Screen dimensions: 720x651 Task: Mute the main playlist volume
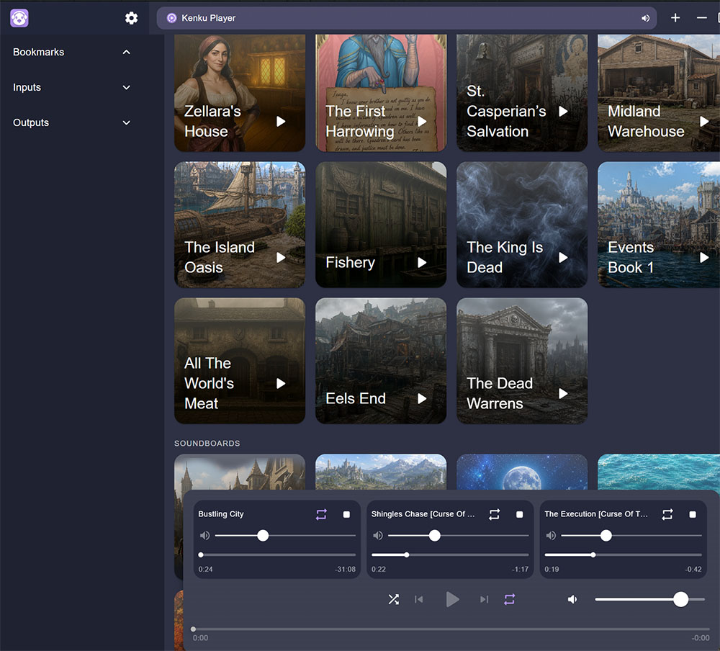point(572,599)
